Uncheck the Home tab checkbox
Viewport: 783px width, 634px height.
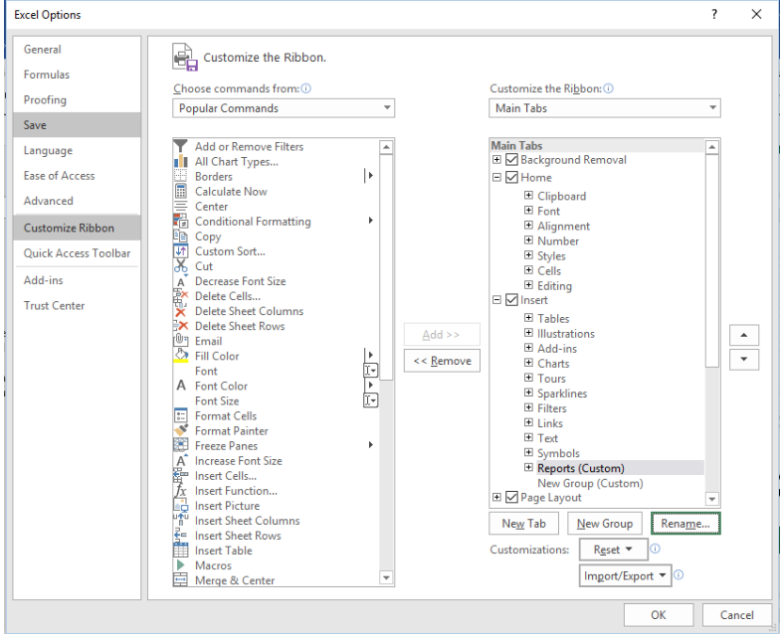pyautogui.click(x=511, y=177)
